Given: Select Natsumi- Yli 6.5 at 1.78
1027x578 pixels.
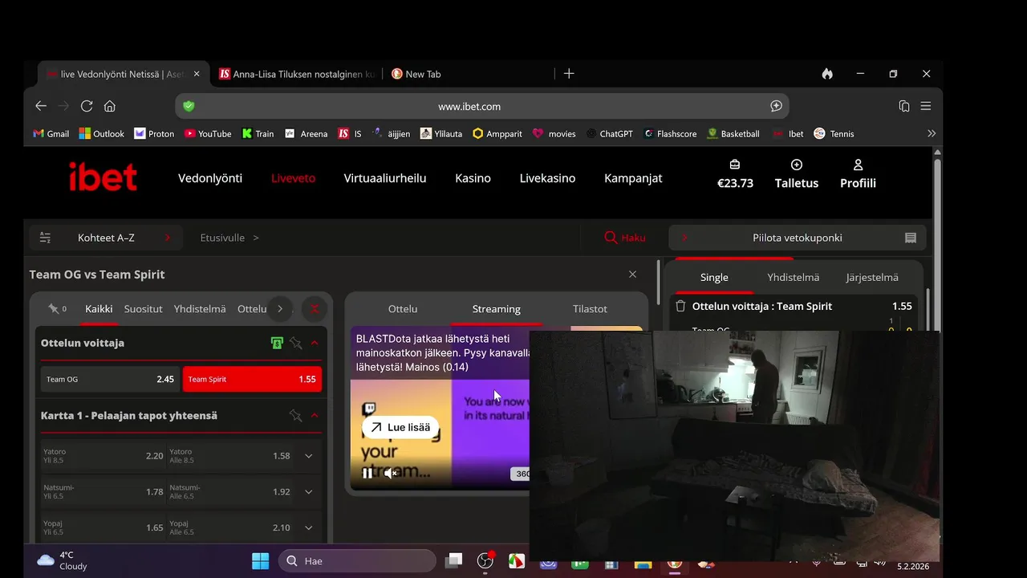Looking at the screenshot, I should (x=104, y=492).
